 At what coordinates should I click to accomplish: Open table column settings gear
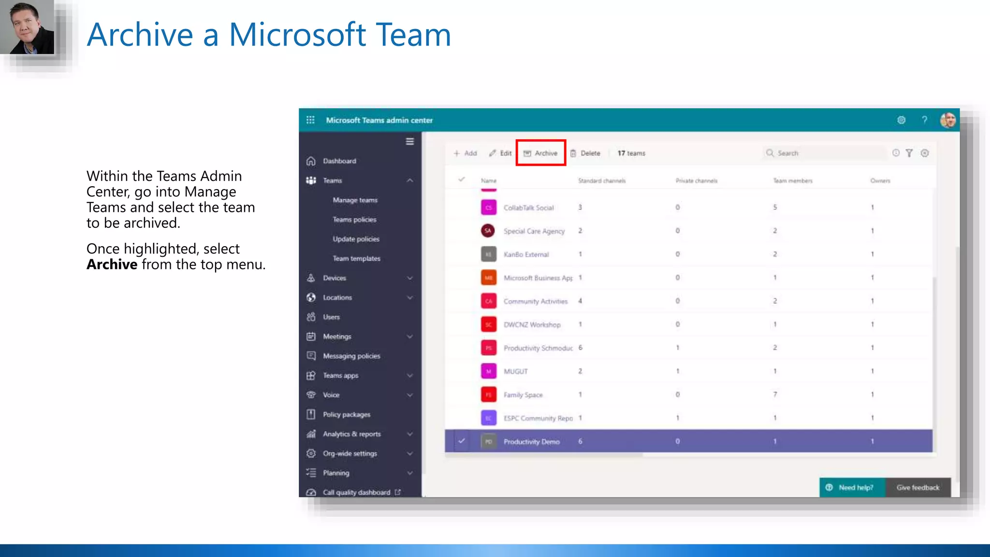pyautogui.click(x=925, y=153)
